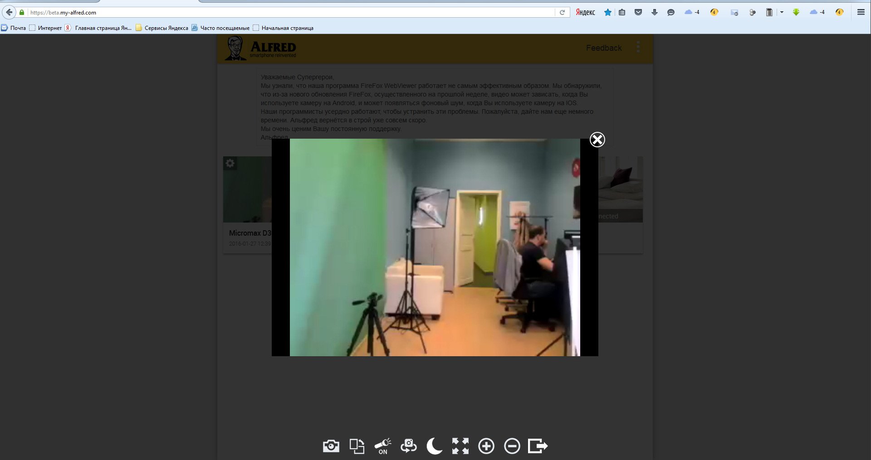Close the live video popup

click(x=597, y=140)
